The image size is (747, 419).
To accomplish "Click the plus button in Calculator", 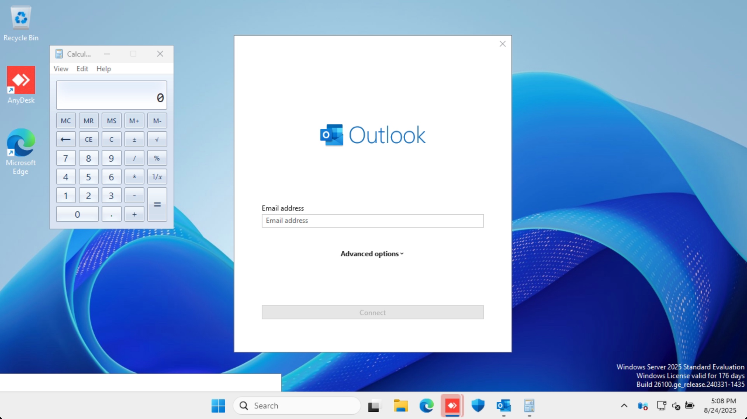I will pos(134,214).
